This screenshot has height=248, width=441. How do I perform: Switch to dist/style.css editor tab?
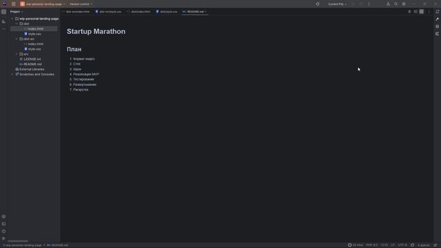coord(167,12)
